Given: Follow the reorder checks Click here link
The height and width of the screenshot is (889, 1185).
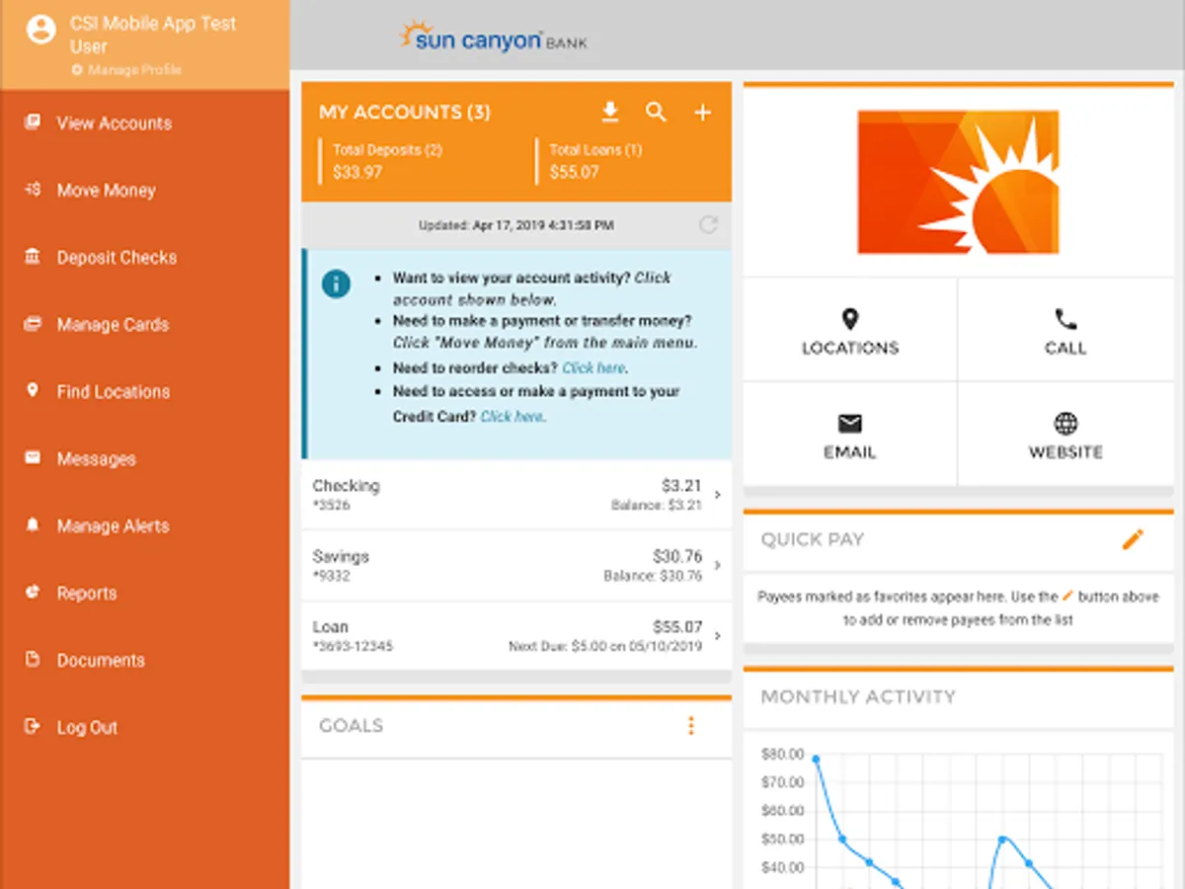Looking at the screenshot, I should [x=593, y=367].
